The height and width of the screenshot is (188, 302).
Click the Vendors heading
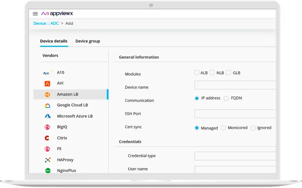point(50,56)
